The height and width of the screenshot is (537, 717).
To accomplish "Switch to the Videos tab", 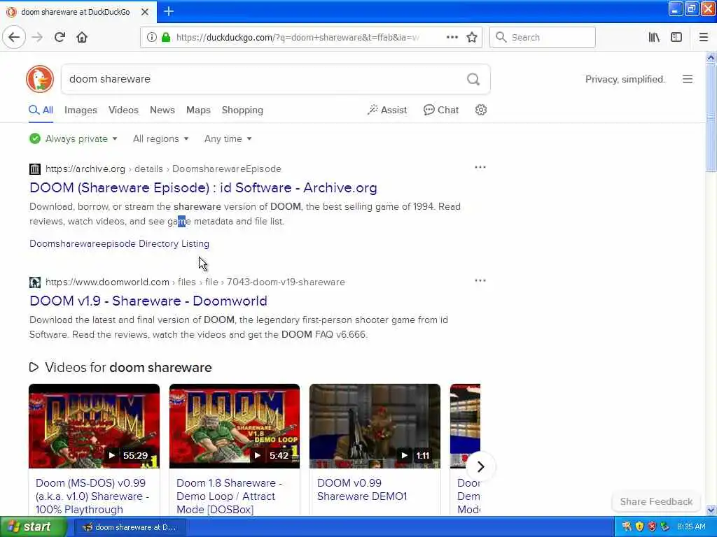I will pyautogui.click(x=123, y=110).
